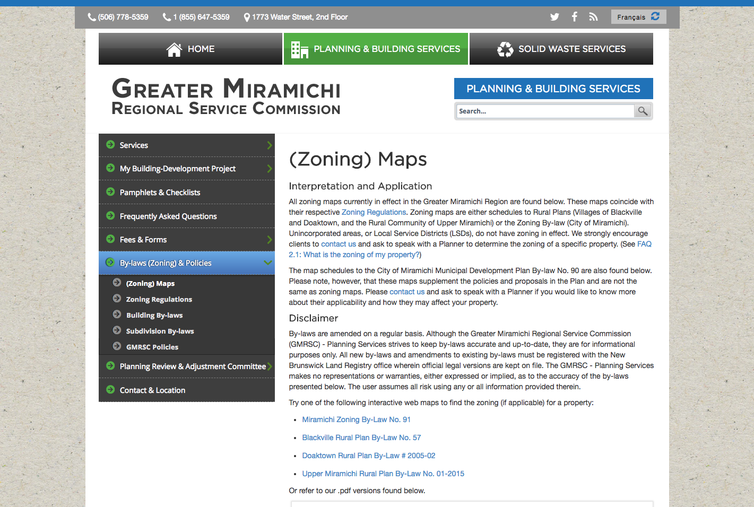Click the phone icon beside (506) 778-5359
The height and width of the screenshot is (507, 754).
pos(92,17)
